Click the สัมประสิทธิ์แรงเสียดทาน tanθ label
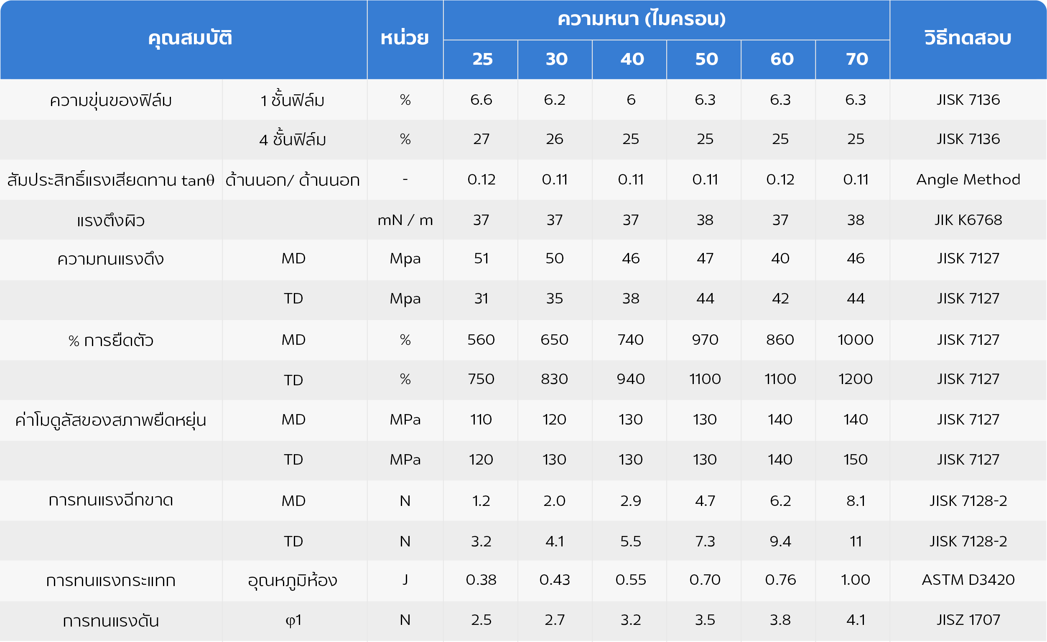The image size is (1047, 642). (x=110, y=179)
